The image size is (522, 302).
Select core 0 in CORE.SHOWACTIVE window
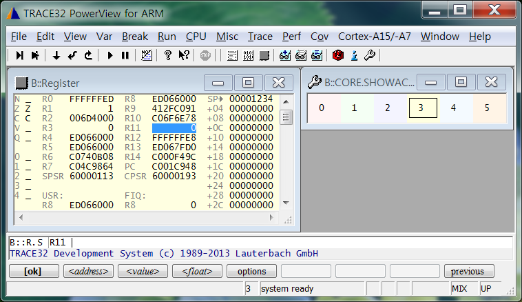(322, 108)
